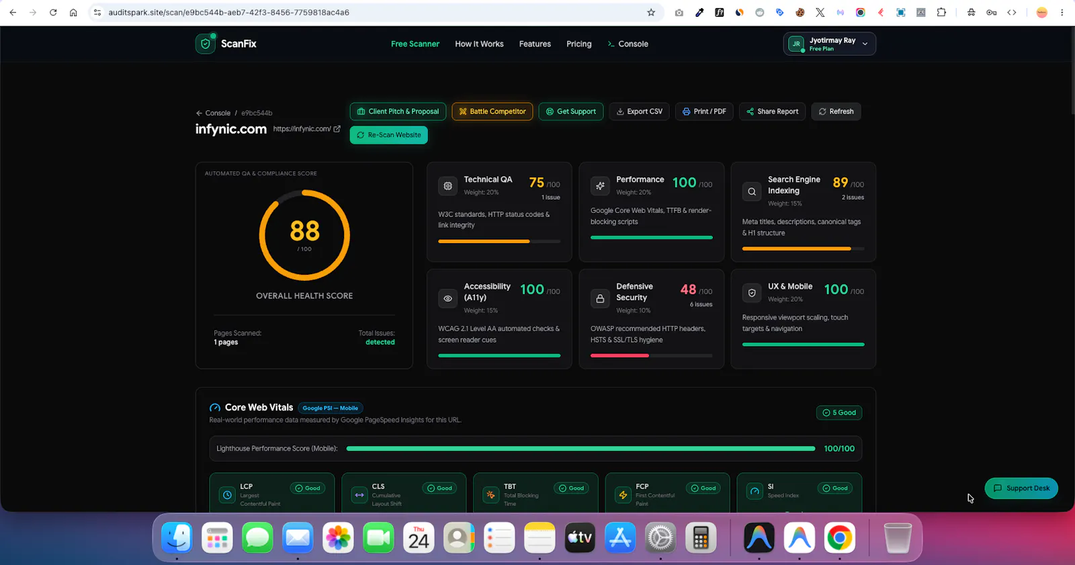Click the Performance sparkle card icon
The height and width of the screenshot is (565, 1075).
pos(600,186)
